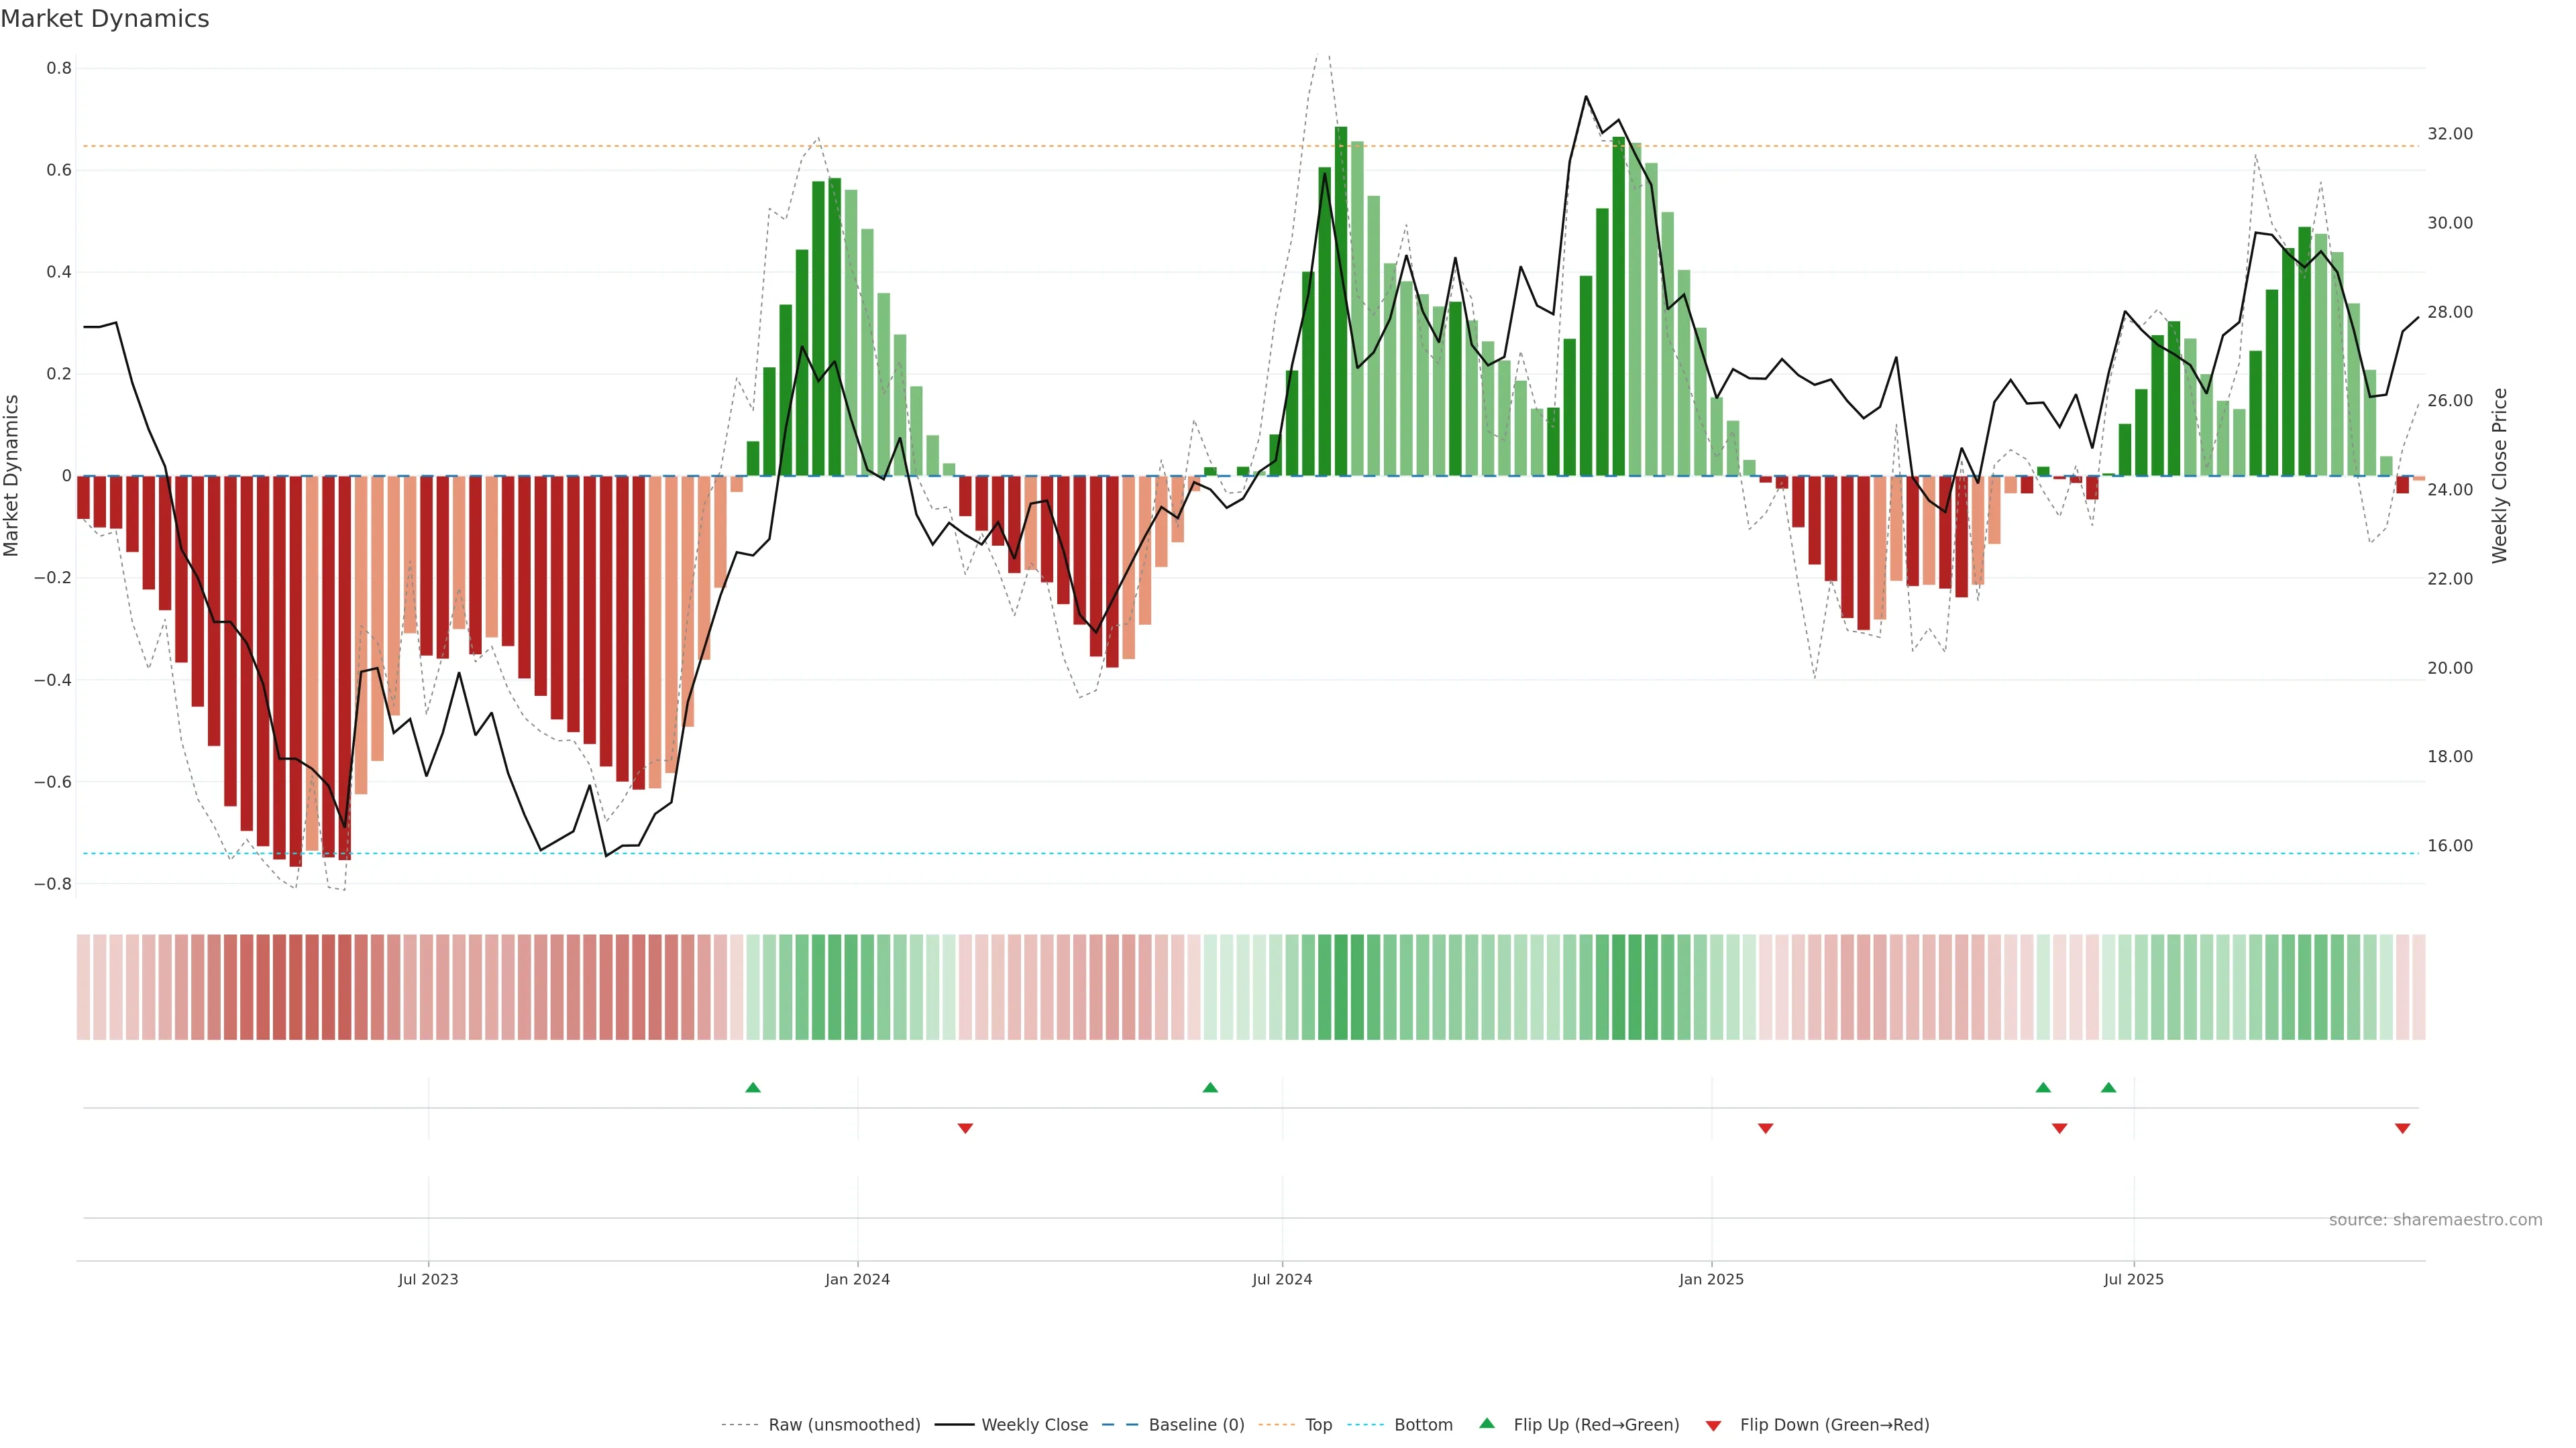Screen dimensions: 2576x1448
Task: Toggle the Weekly Close legend entry
Action: [1034, 1425]
